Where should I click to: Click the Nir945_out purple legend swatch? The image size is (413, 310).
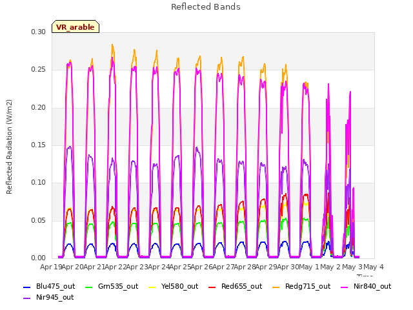(x=27, y=298)
